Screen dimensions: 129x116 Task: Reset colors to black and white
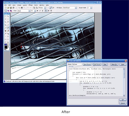[5, 50]
